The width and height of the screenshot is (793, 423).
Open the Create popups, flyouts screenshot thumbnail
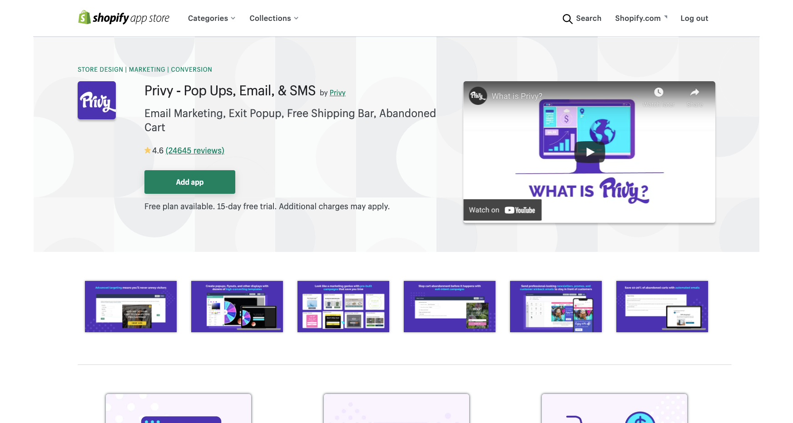pos(237,306)
